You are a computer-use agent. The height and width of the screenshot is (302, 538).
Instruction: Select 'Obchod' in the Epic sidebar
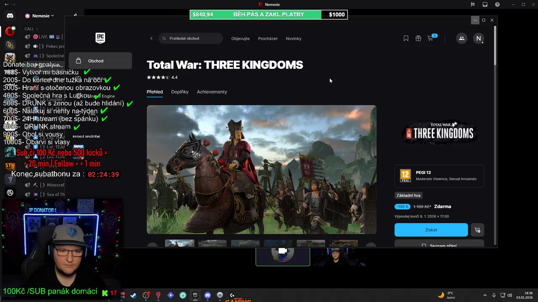100,61
